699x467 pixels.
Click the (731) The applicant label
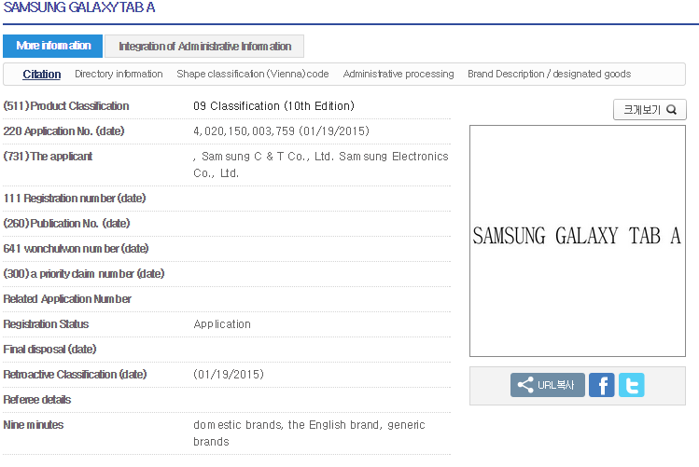pyautogui.click(x=48, y=157)
